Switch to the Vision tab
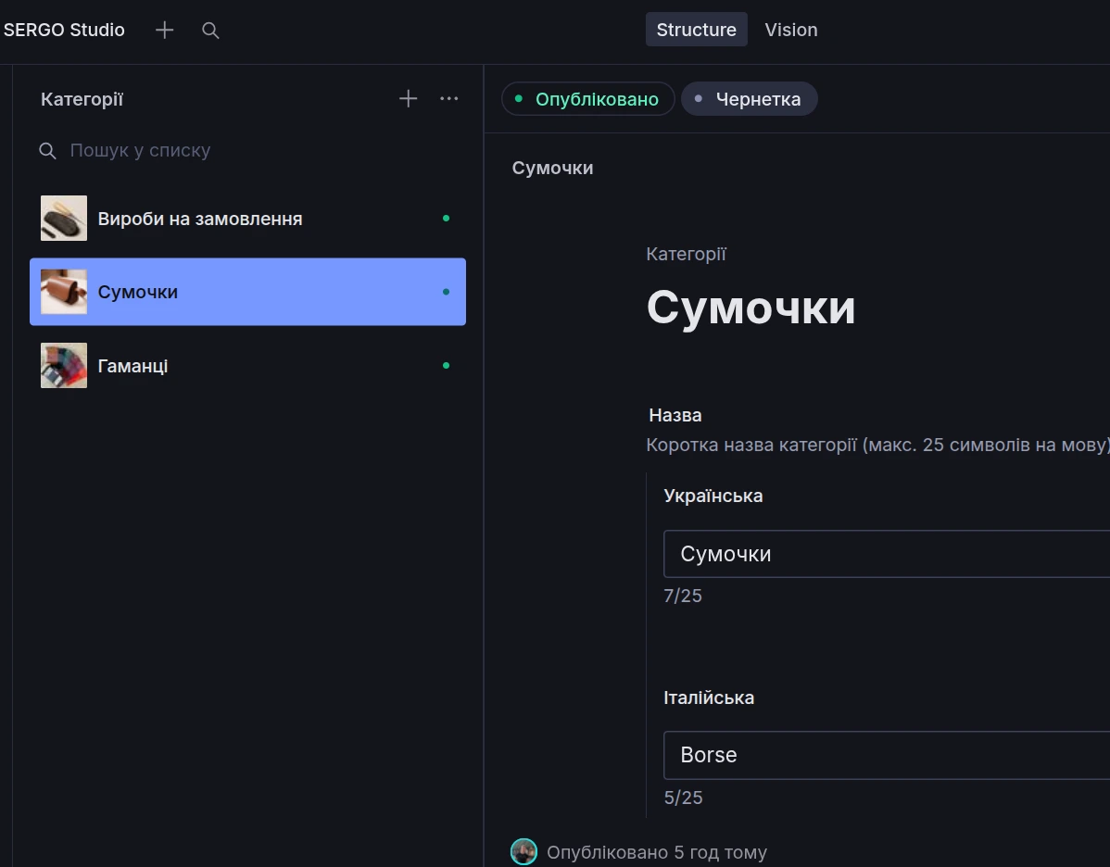This screenshot has width=1110, height=867. tap(790, 30)
